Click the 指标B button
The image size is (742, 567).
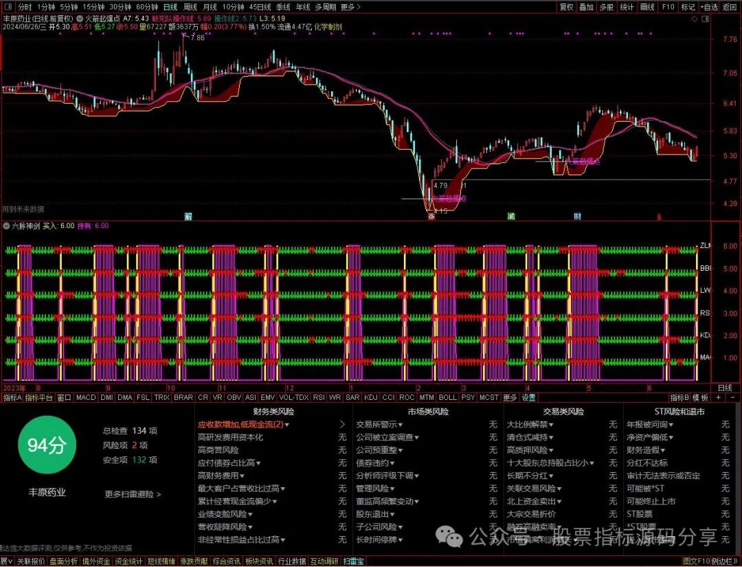point(679,397)
